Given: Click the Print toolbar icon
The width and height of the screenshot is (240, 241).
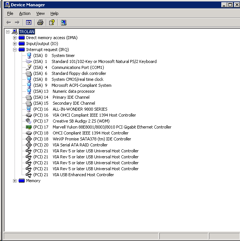Looking at the screenshot, I should (x=40, y=22).
